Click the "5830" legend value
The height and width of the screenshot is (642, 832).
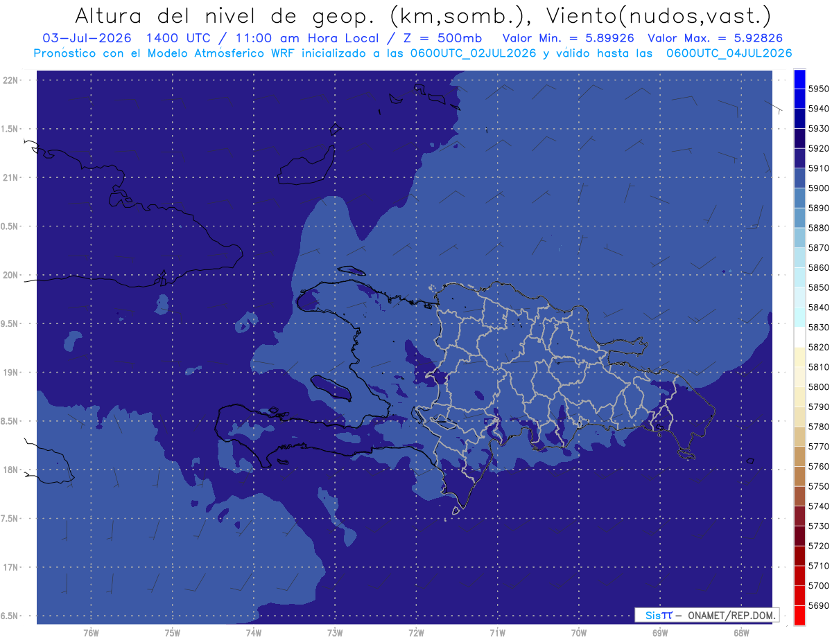pyautogui.click(x=819, y=327)
